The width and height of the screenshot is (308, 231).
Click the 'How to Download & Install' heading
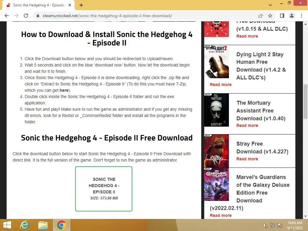(107, 38)
